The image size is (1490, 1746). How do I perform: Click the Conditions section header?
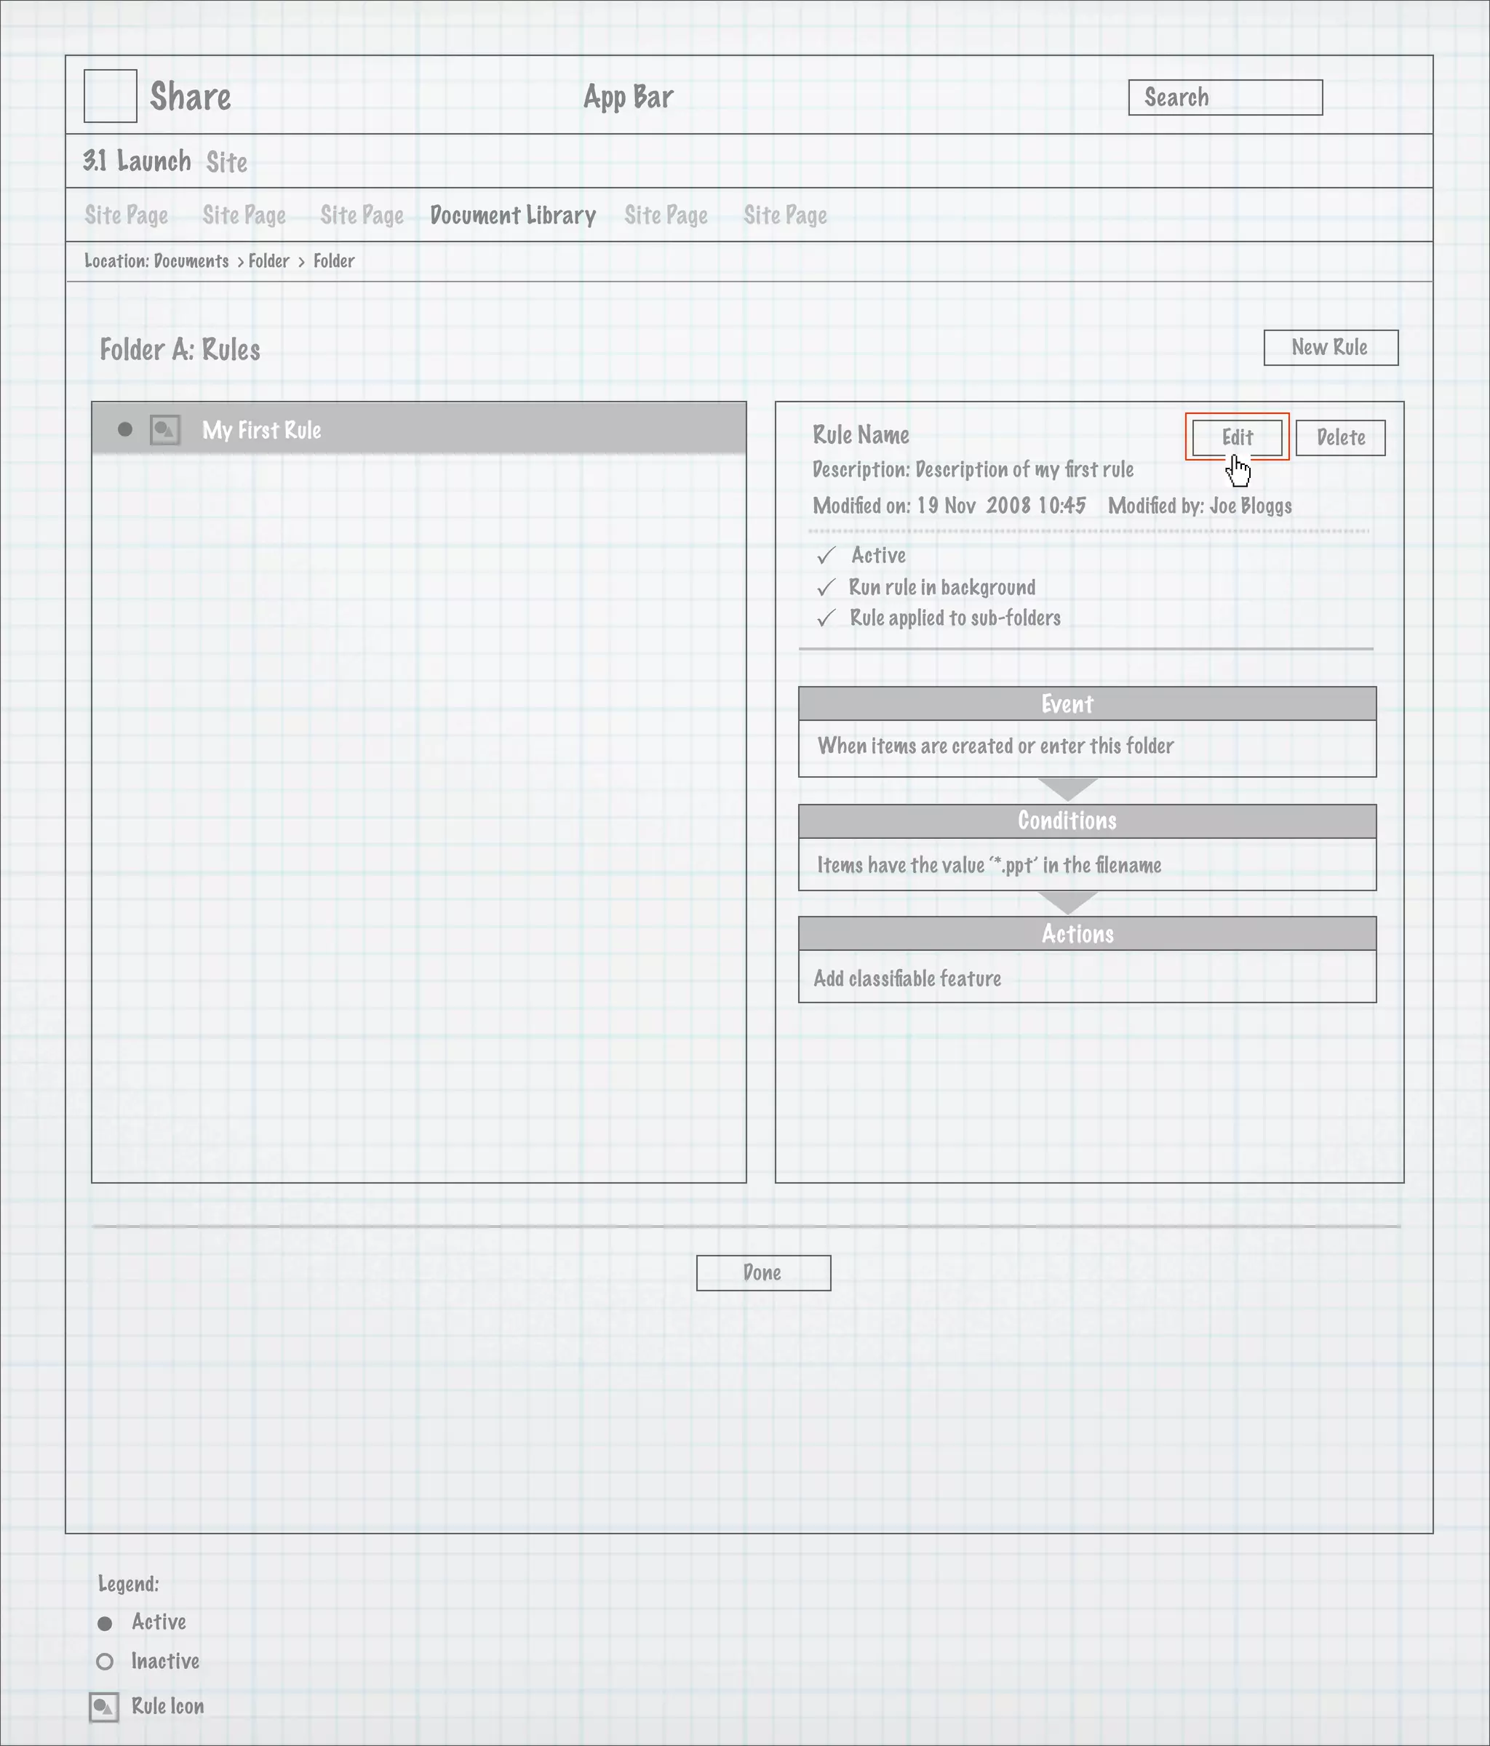tap(1087, 821)
